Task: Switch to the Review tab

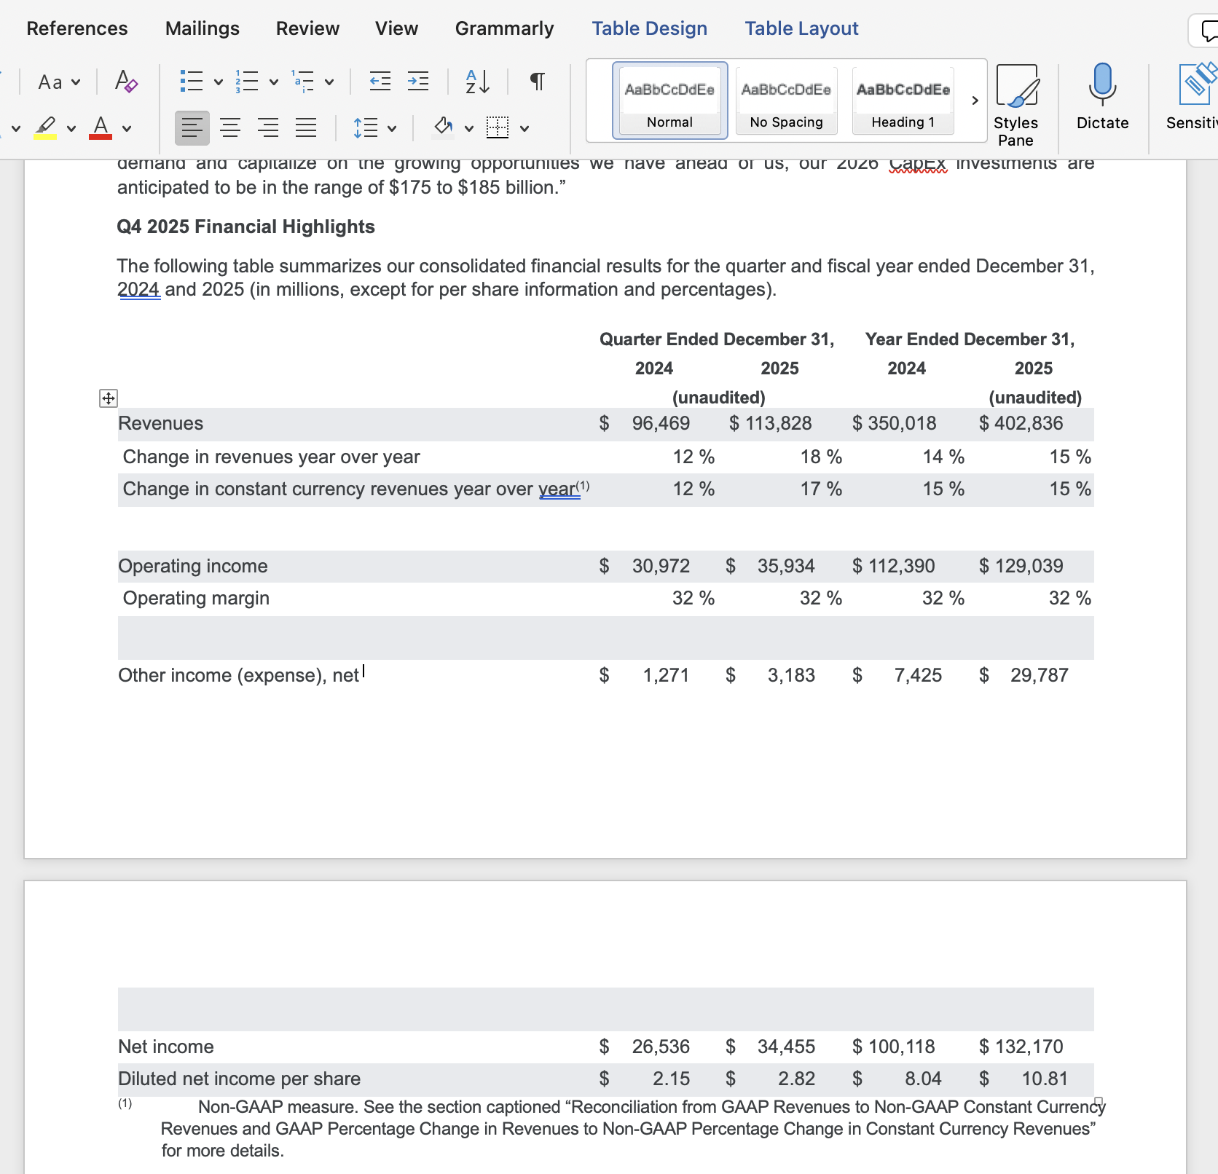Action: pyautogui.click(x=307, y=28)
